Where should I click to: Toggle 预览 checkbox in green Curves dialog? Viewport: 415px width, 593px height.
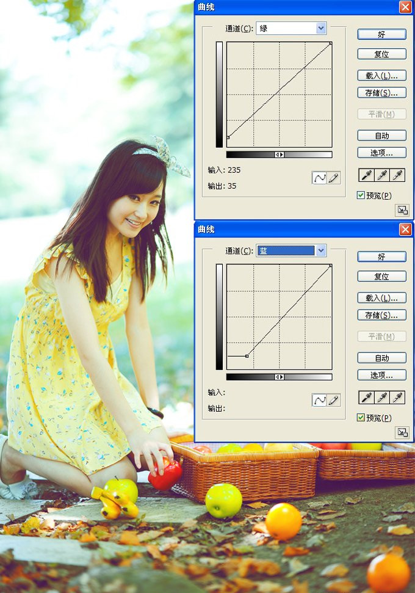(x=361, y=195)
